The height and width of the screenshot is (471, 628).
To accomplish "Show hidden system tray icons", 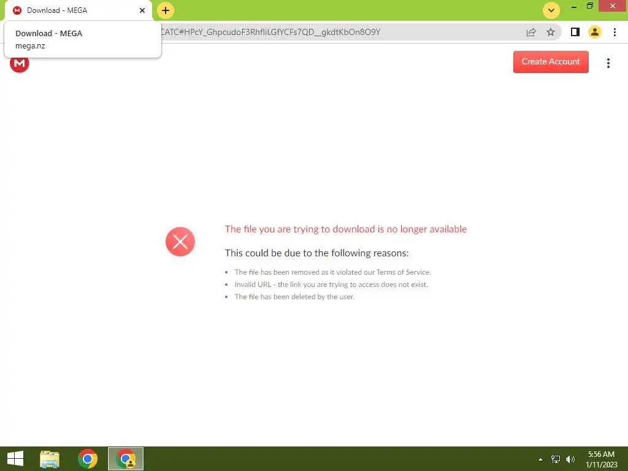I will (x=540, y=459).
